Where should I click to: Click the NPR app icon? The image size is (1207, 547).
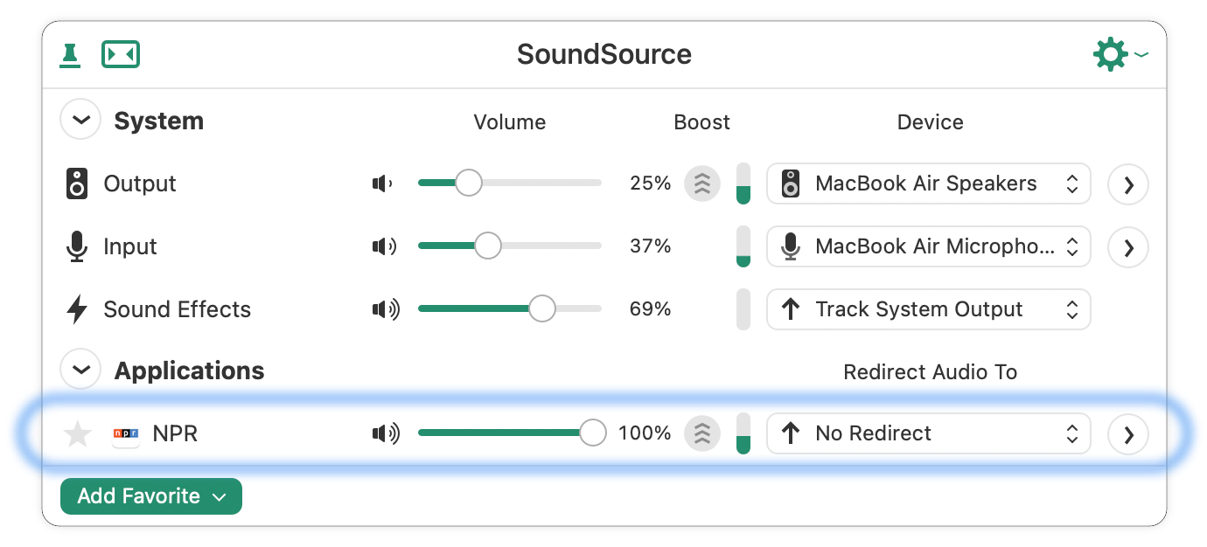[x=126, y=433]
